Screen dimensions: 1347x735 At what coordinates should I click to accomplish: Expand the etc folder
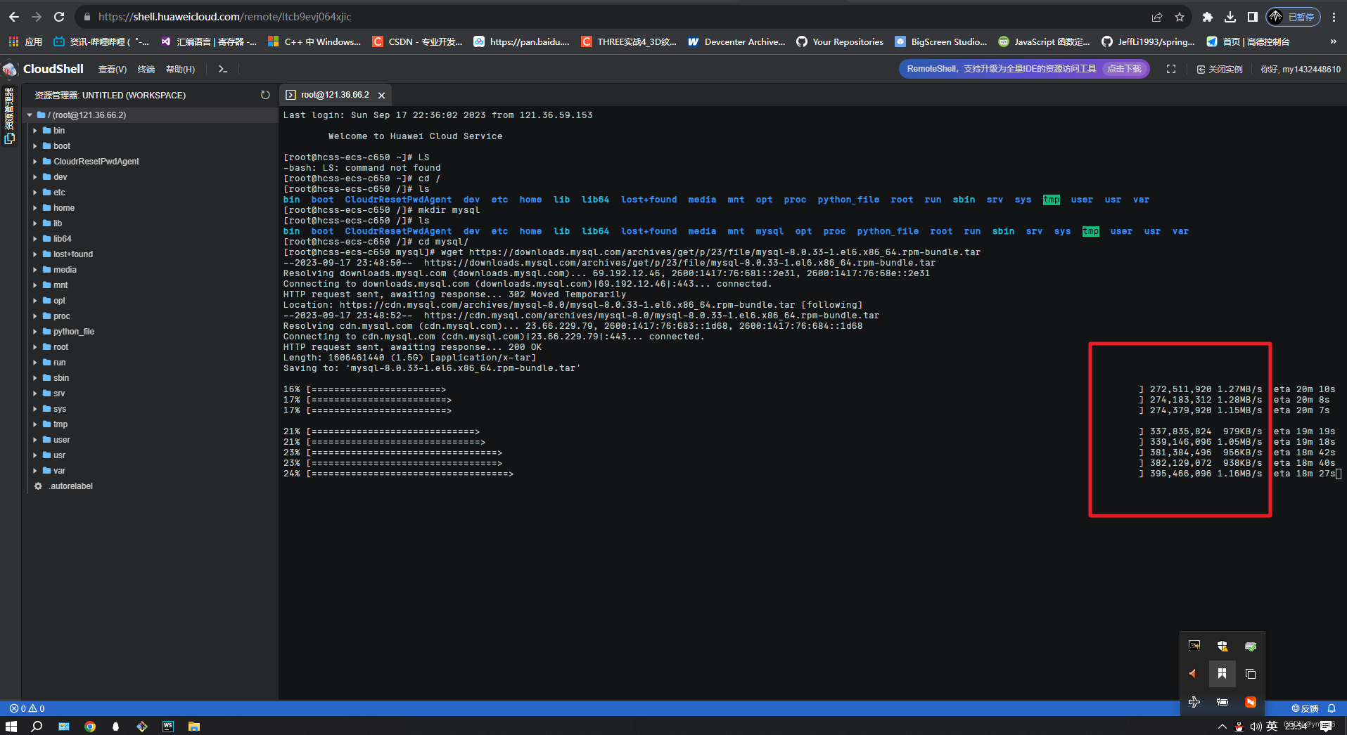pos(35,193)
